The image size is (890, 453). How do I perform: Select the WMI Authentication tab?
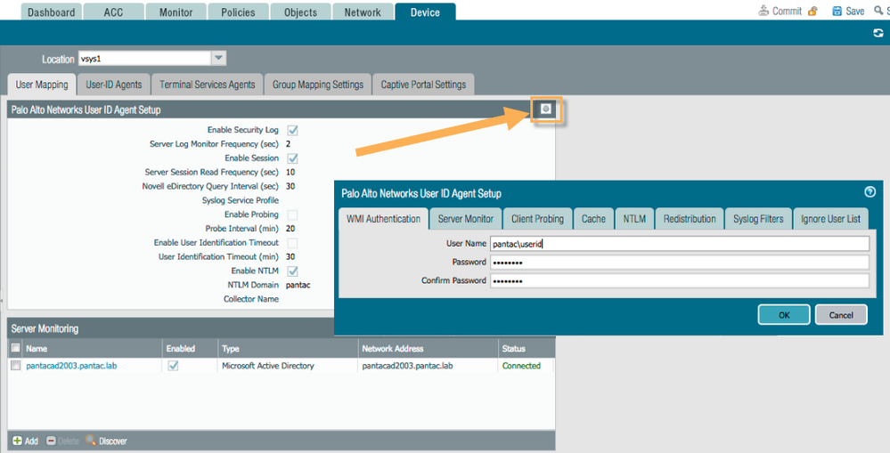click(384, 219)
